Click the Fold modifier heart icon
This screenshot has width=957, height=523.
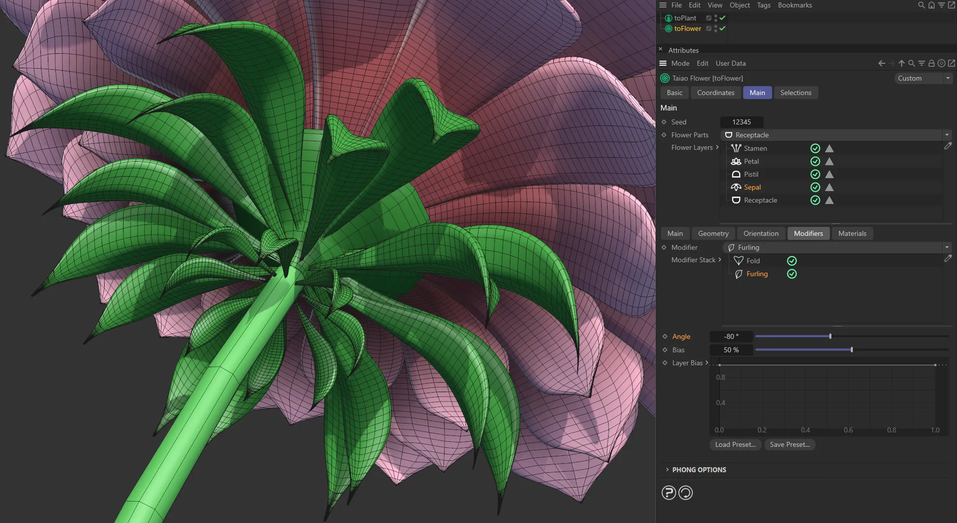tap(738, 260)
